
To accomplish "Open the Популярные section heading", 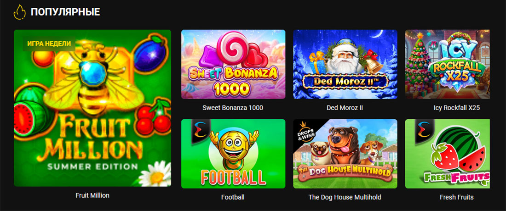I will (65, 12).
